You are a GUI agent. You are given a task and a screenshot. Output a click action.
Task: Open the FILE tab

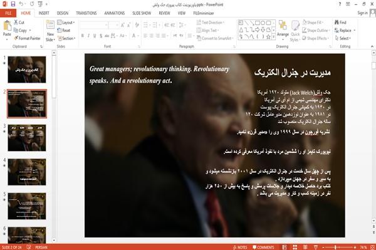(x=8, y=13)
